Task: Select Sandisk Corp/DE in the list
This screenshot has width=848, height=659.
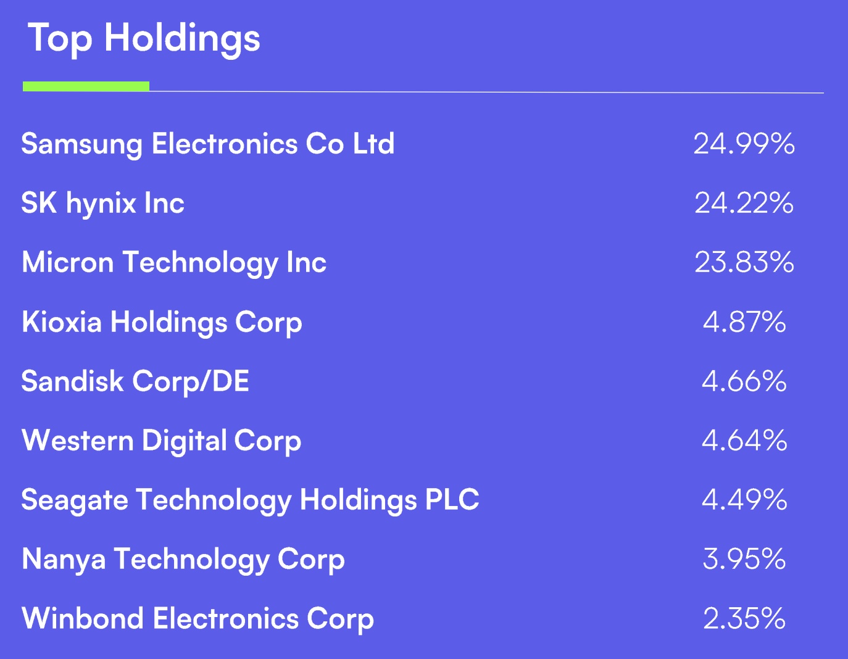Action: (135, 381)
